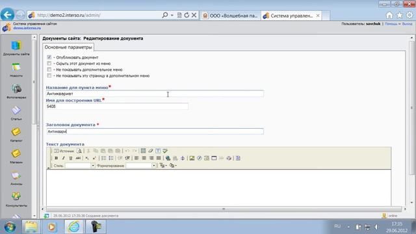Open the Новости sidebar section
Viewport: 416px width, 234px height.
tap(16, 70)
